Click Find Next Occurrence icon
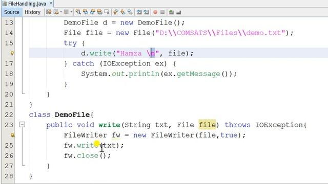This screenshot has width=328, height=184. [x=93, y=12]
